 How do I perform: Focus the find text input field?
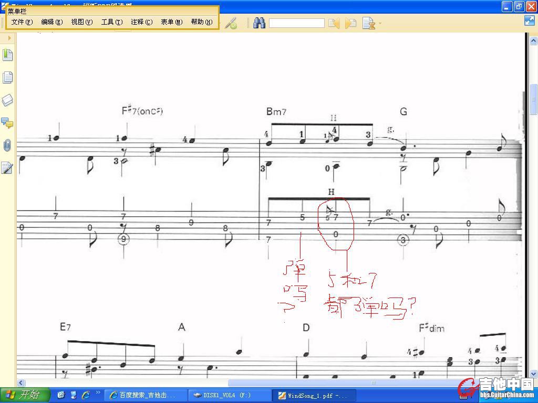[296, 23]
